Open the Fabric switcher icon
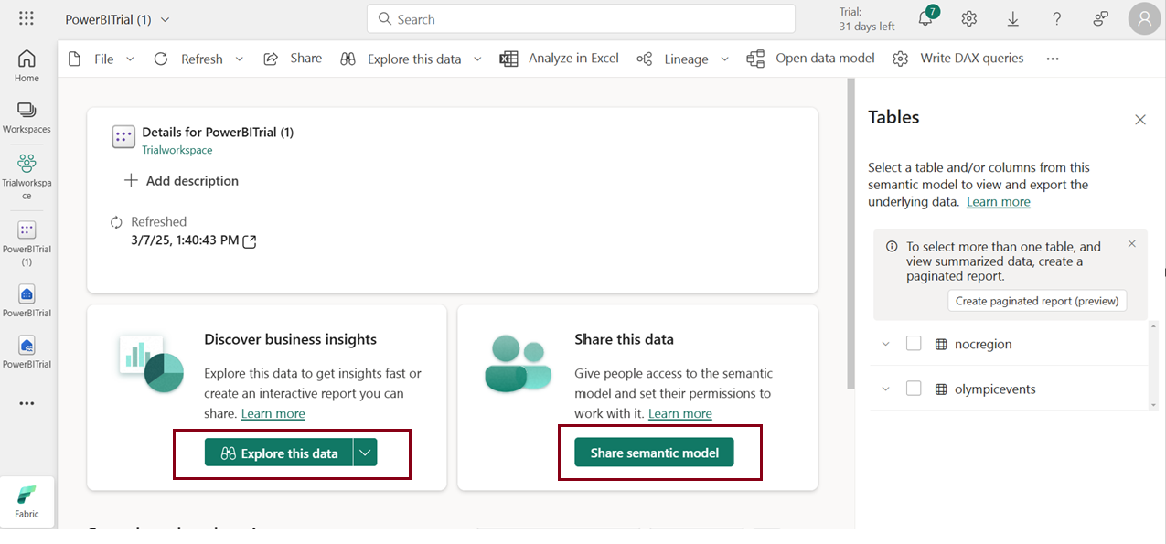This screenshot has width=1166, height=544. point(27,502)
